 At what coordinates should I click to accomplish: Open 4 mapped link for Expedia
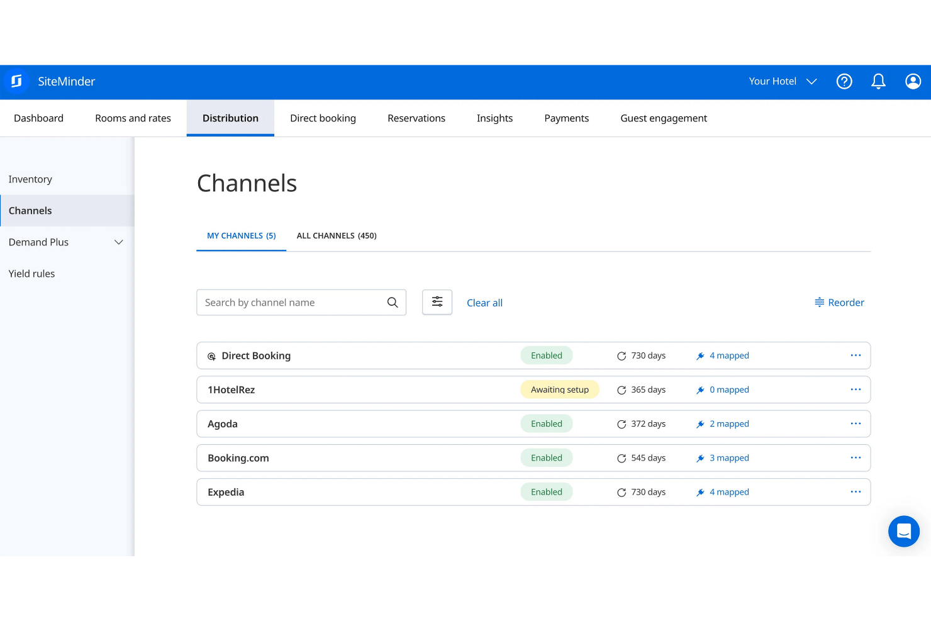729,492
